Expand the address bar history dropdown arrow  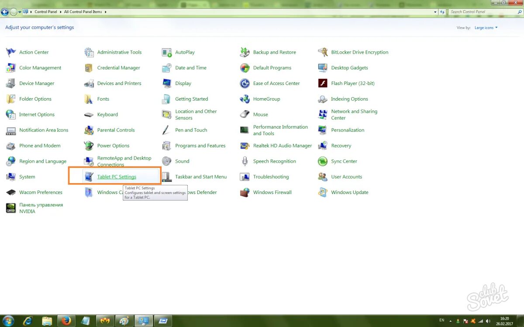[435, 12]
